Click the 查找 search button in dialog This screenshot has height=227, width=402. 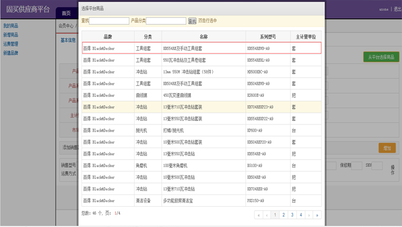pyautogui.click(x=192, y=21)
